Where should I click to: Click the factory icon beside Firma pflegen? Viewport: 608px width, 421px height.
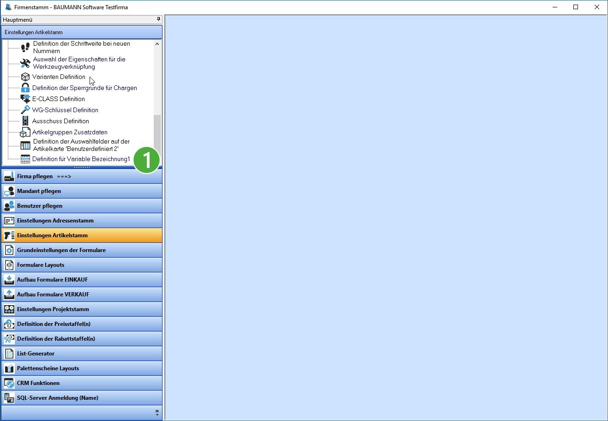click(x=9, y=176)
